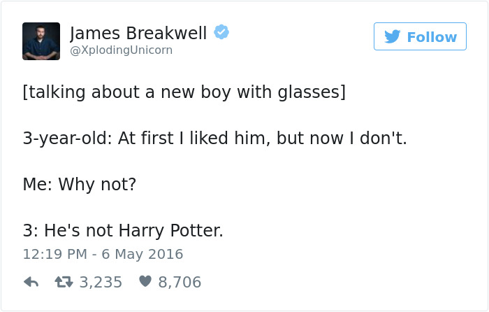This screenshot has height=312, width=489.
Task: Click the Twitter bird icon in Follow
Action: click(393, 36)
